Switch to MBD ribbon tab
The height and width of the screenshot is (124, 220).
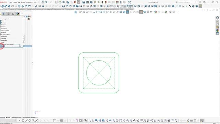[121, 9]
